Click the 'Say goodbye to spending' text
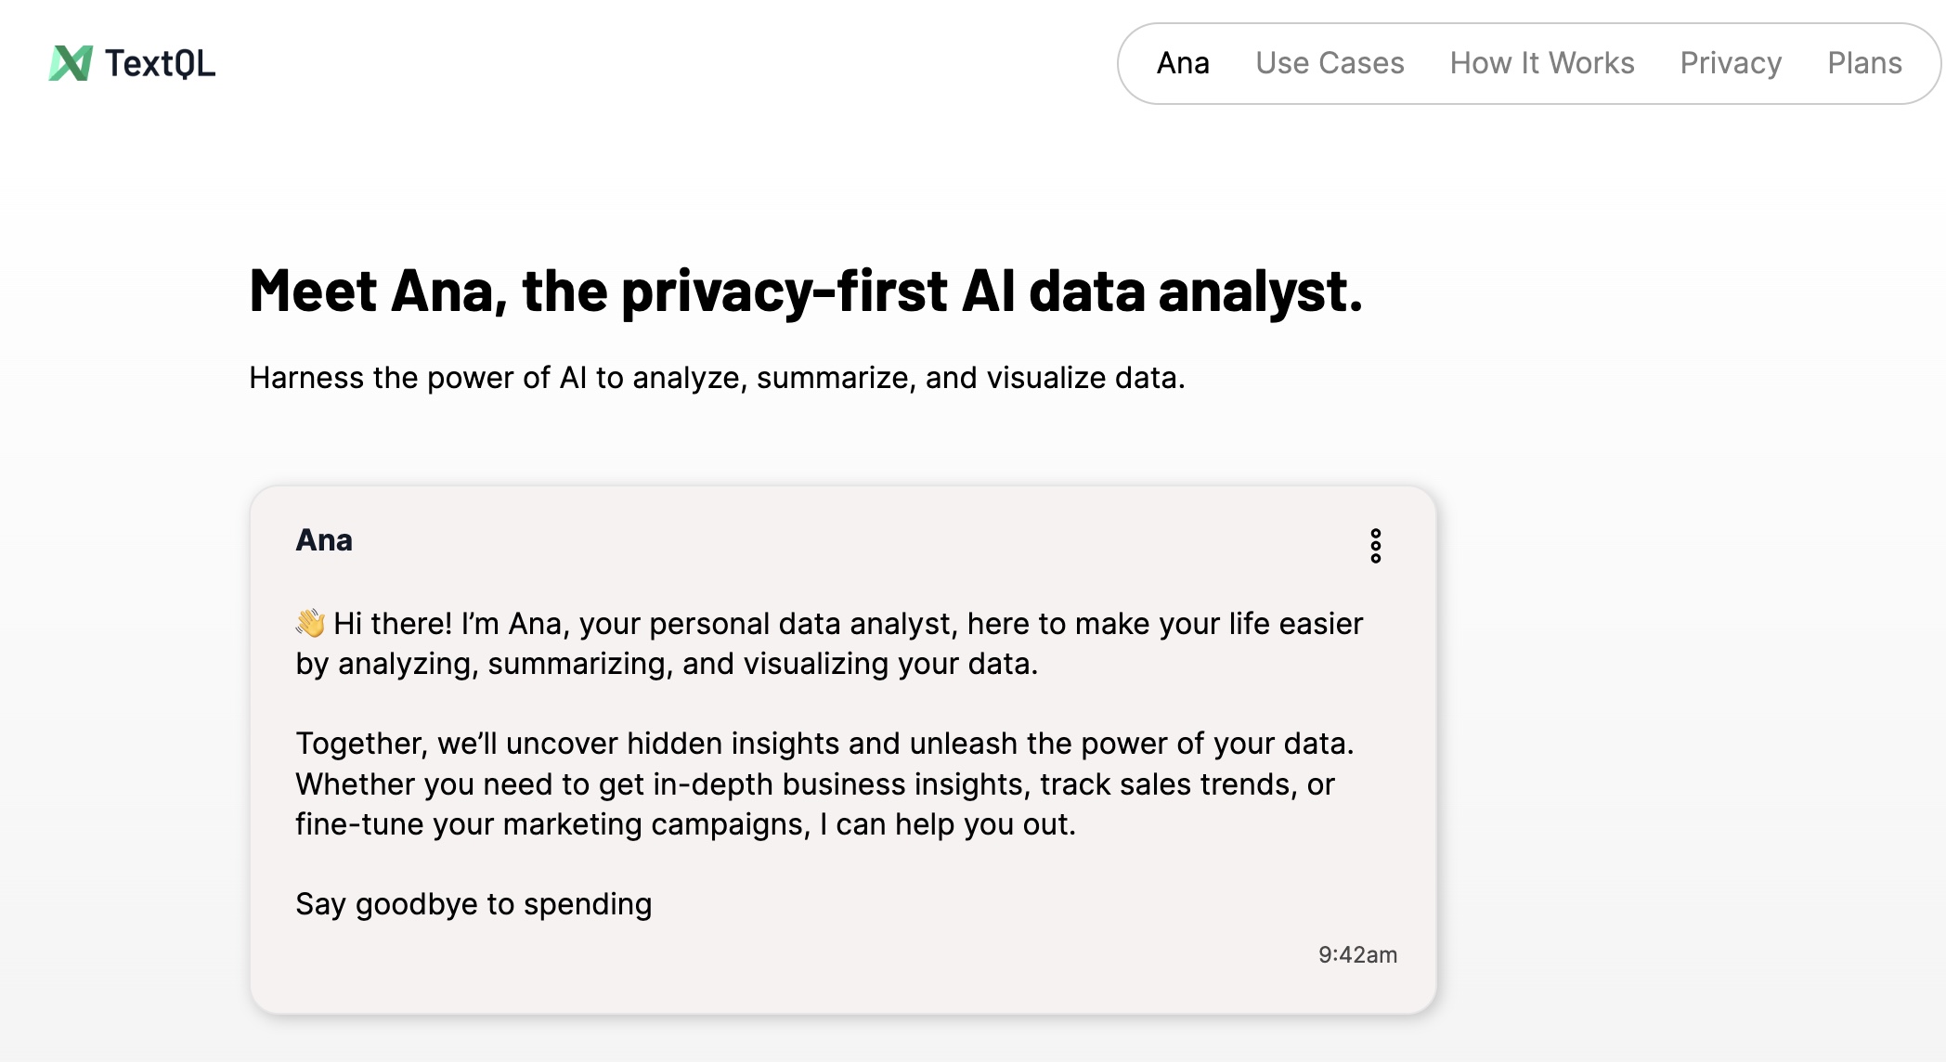Image resolution: width=1946 pixels, height=1062 pixels. tap(474, 904)
